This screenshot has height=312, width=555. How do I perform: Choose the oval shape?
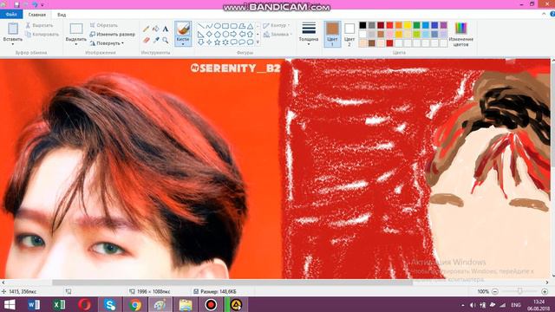[218, 26]
